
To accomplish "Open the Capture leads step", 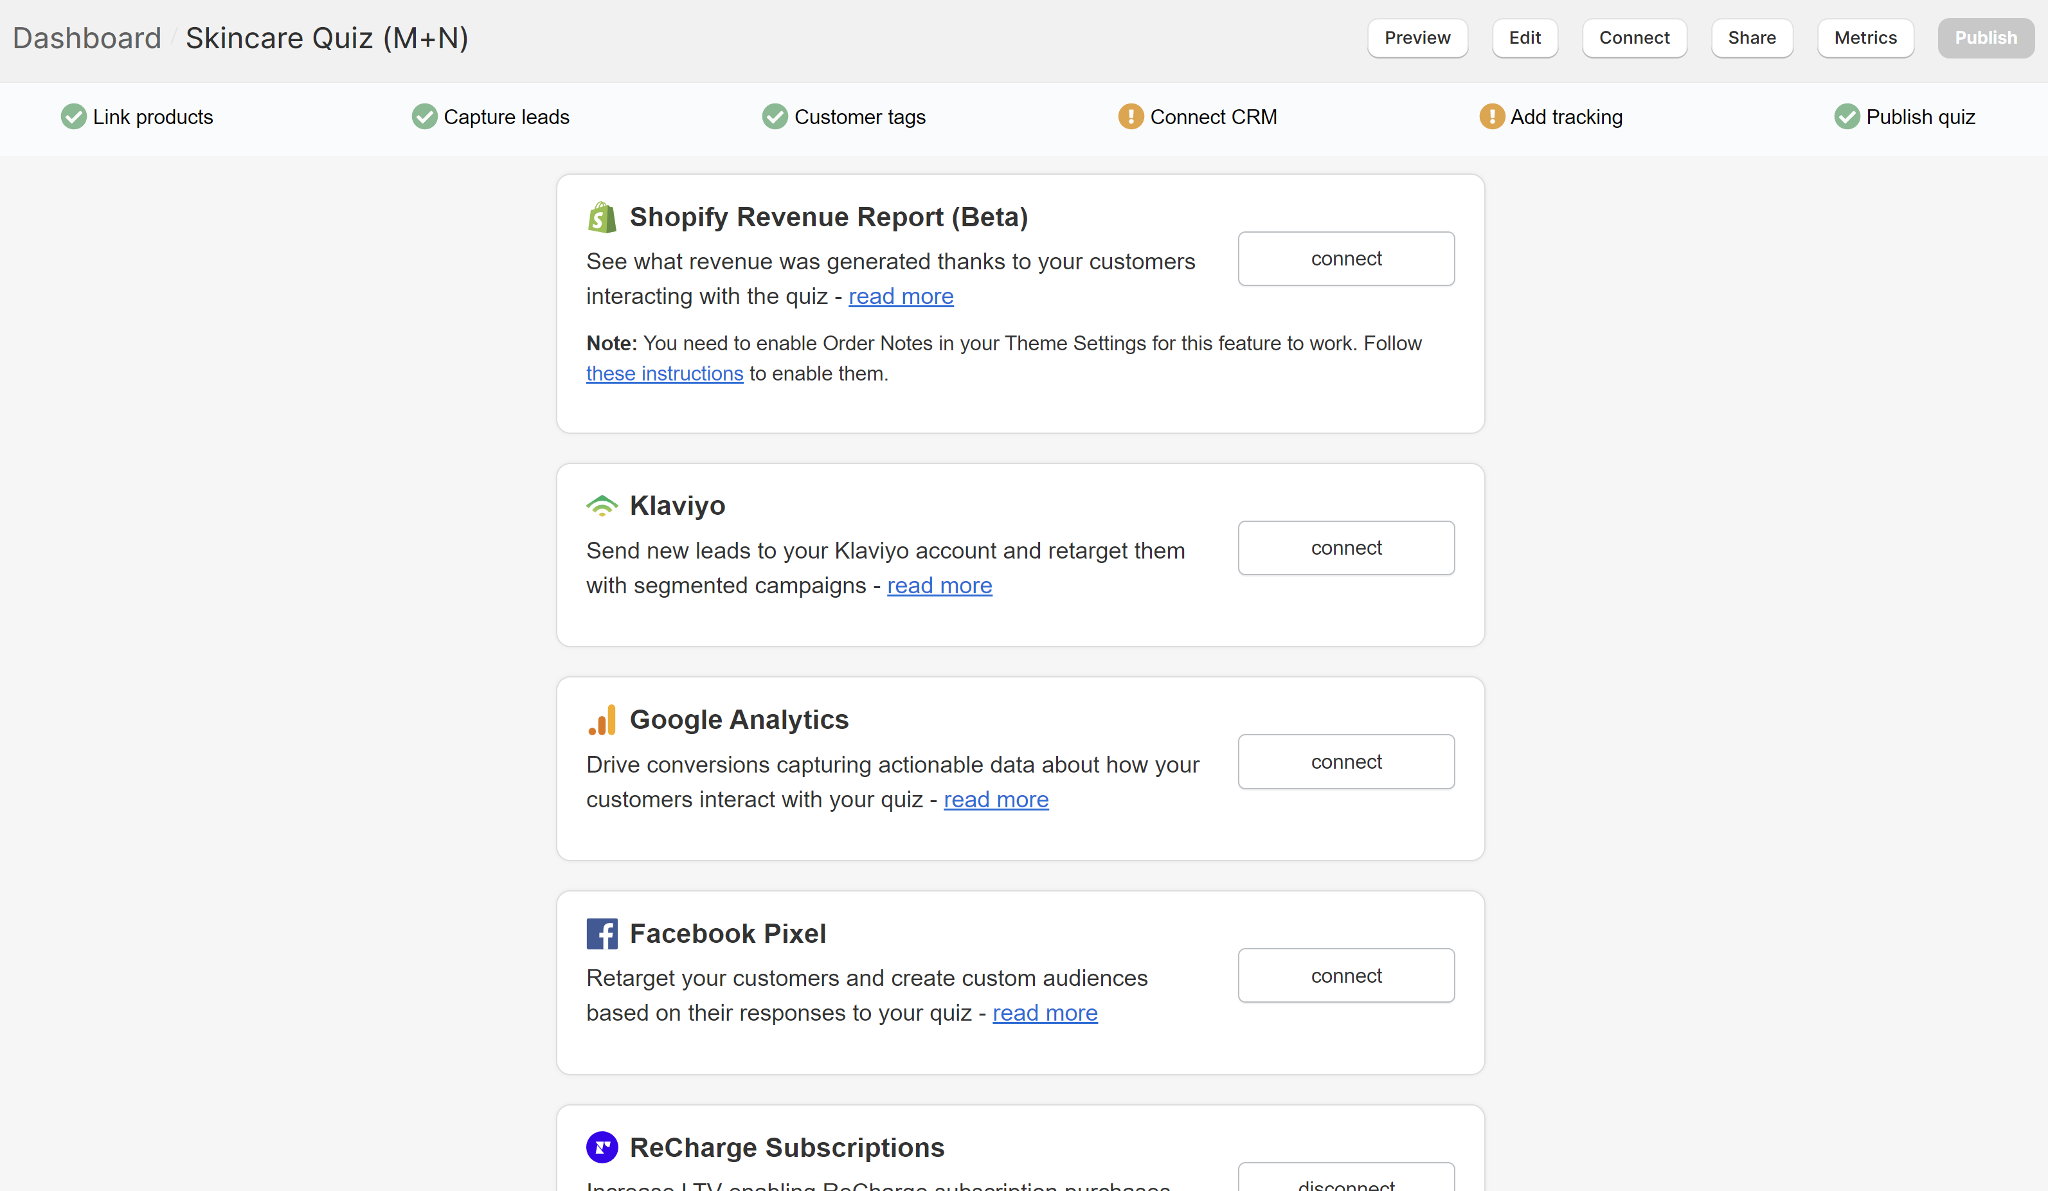I will tap(491, 117).
